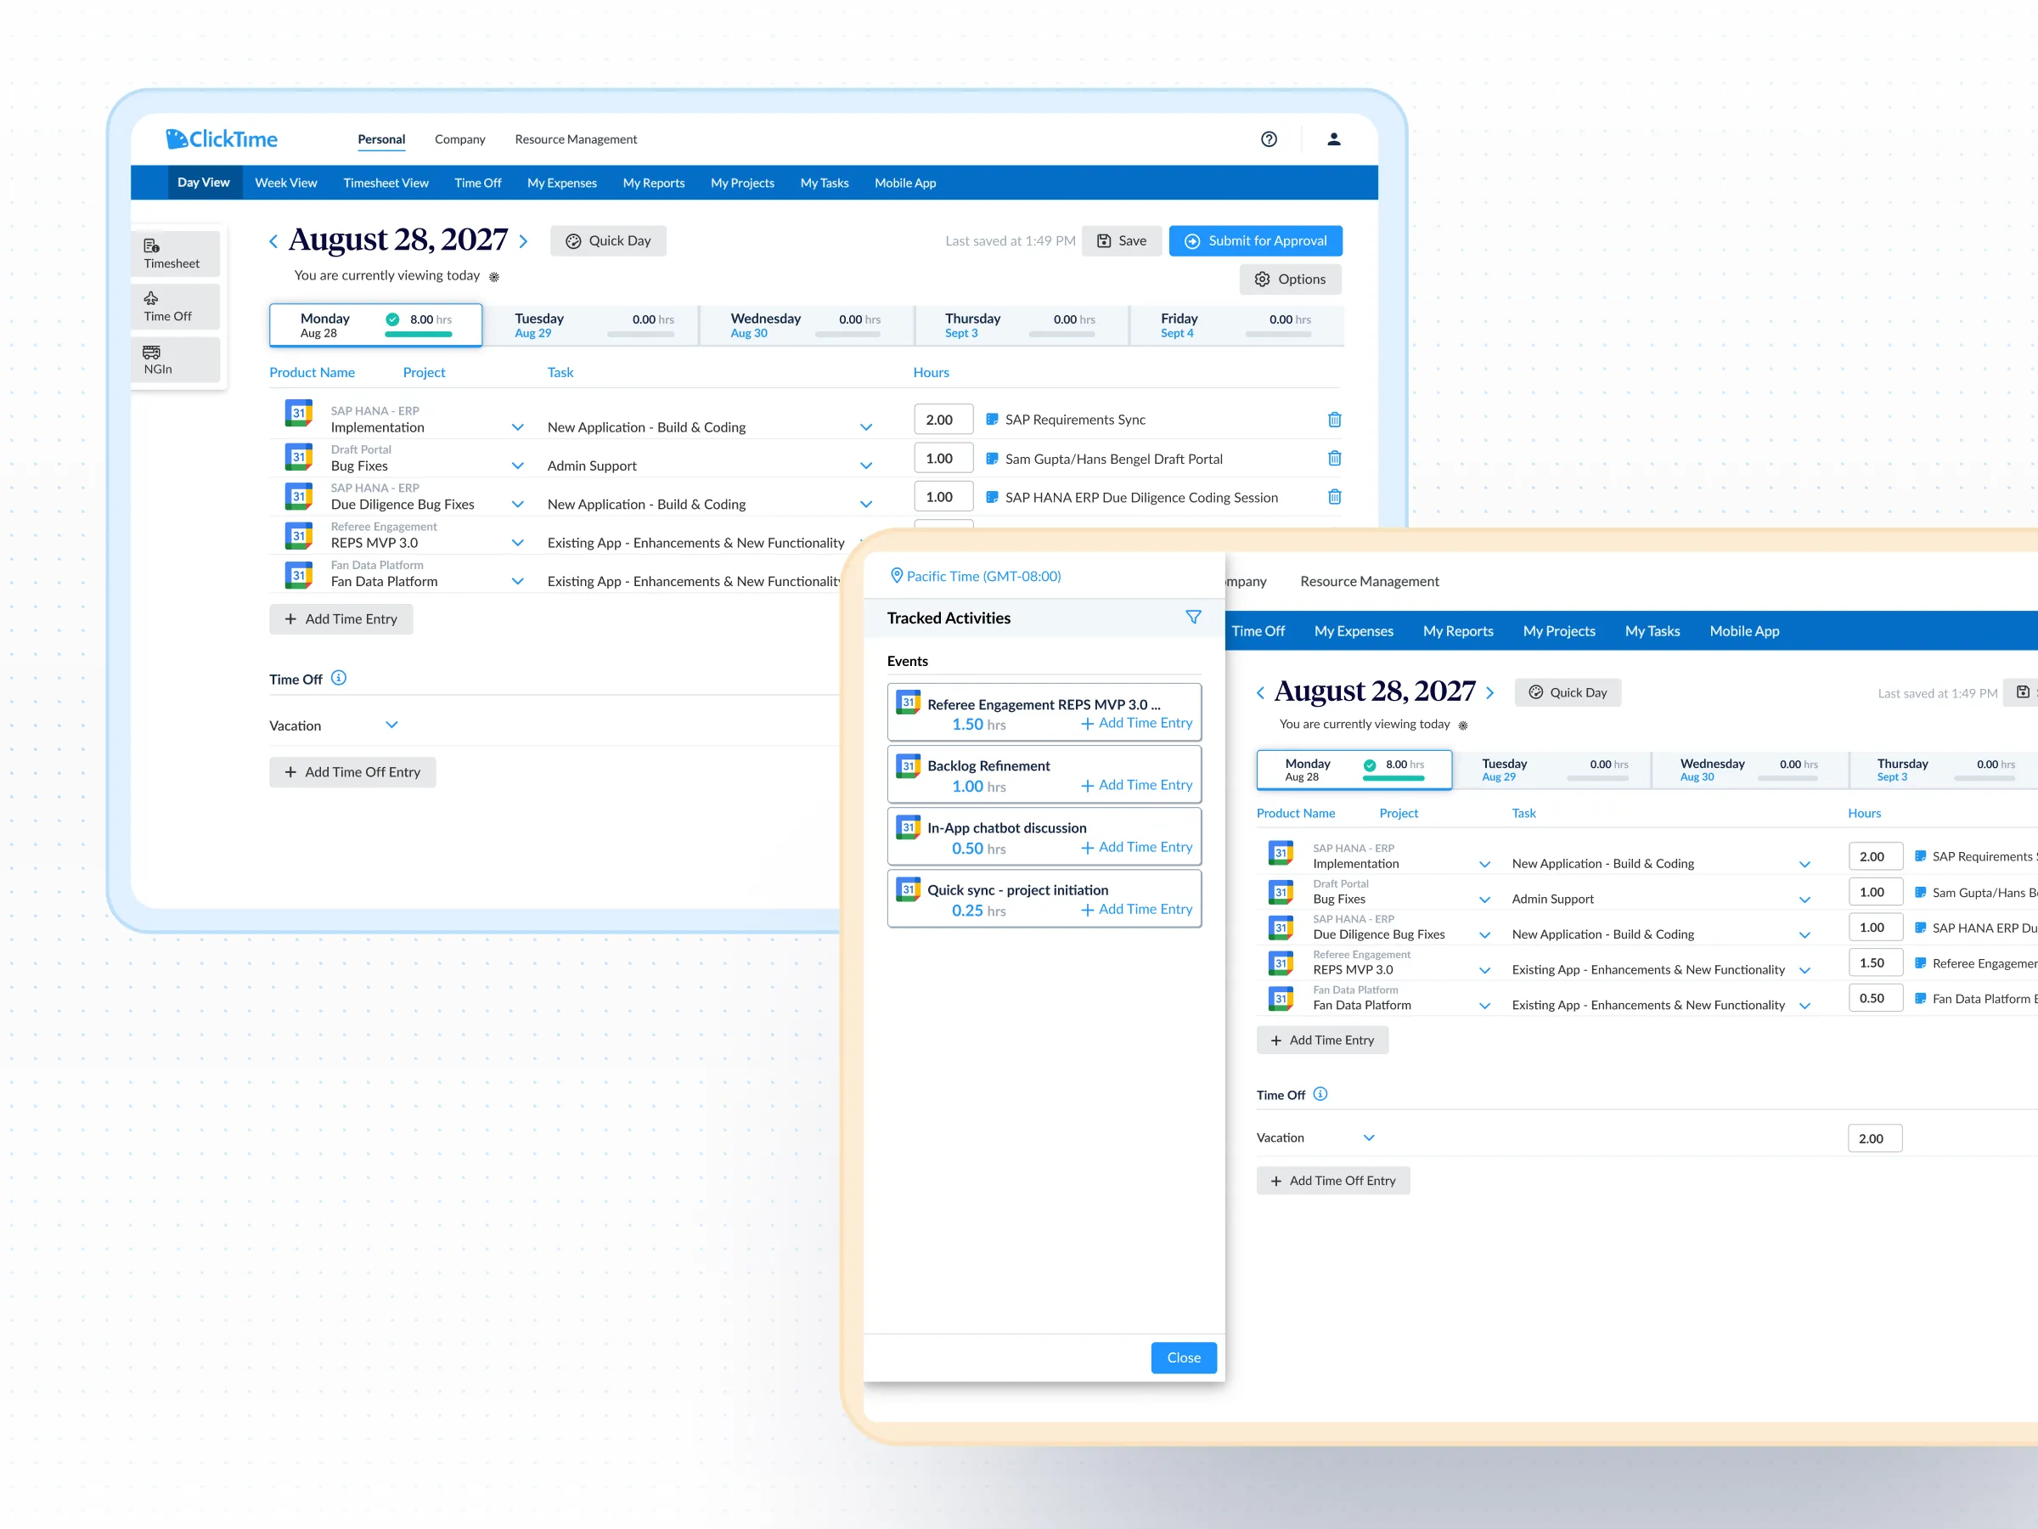The image size is (2038, 1529).
Task: Click Pacific Time timezone link
Action: pyautogui.click(x=982, y=577)
